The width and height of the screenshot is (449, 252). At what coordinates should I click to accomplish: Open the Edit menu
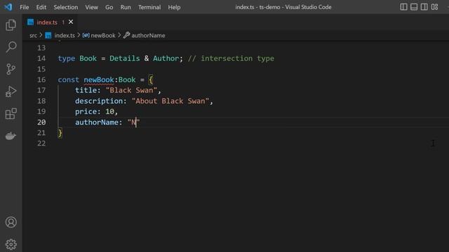41,7
